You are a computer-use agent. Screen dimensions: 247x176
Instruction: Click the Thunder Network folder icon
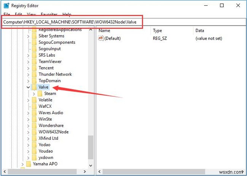(x=34, y=74)
